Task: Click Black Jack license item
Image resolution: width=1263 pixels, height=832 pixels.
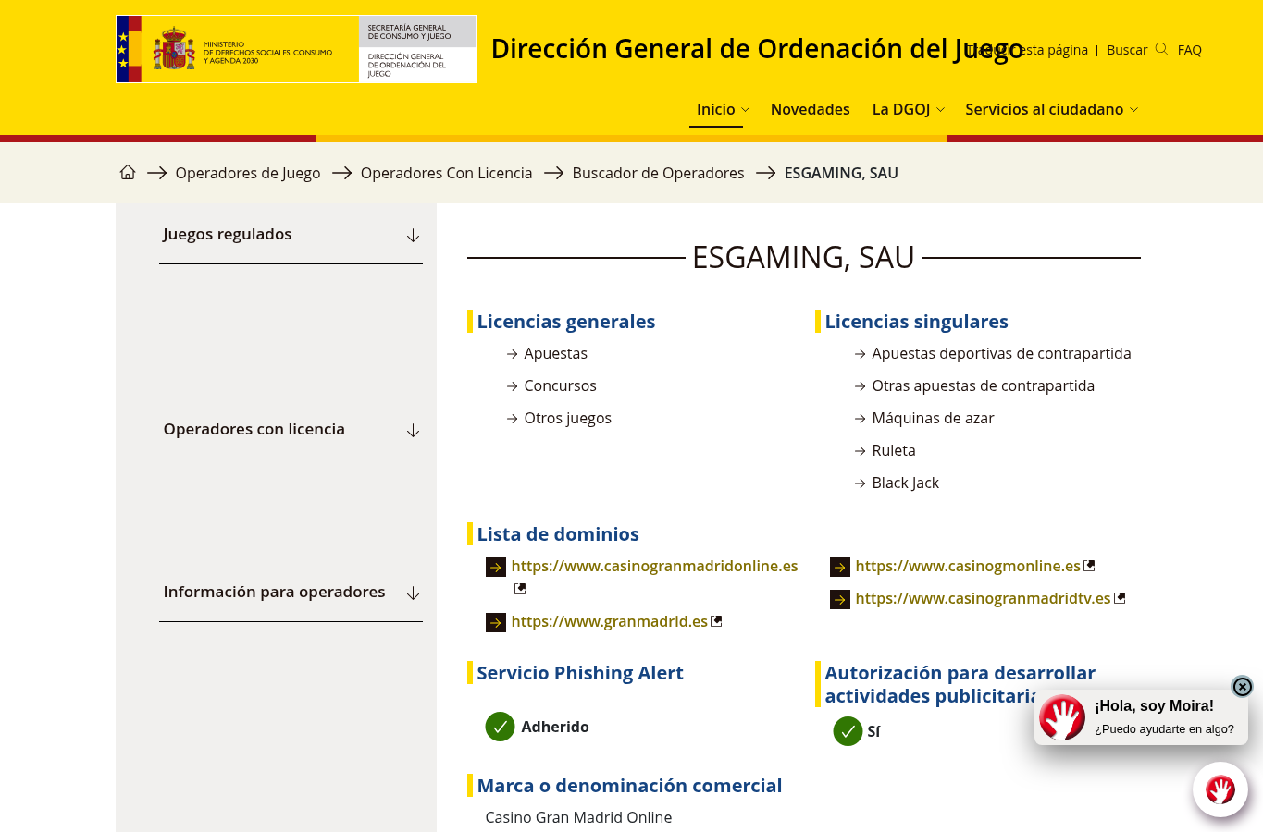Action: pos(905,483)
